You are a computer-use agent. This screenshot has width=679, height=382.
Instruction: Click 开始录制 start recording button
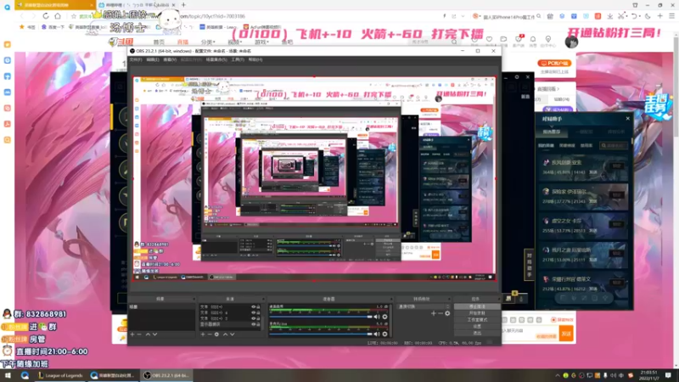477,313
